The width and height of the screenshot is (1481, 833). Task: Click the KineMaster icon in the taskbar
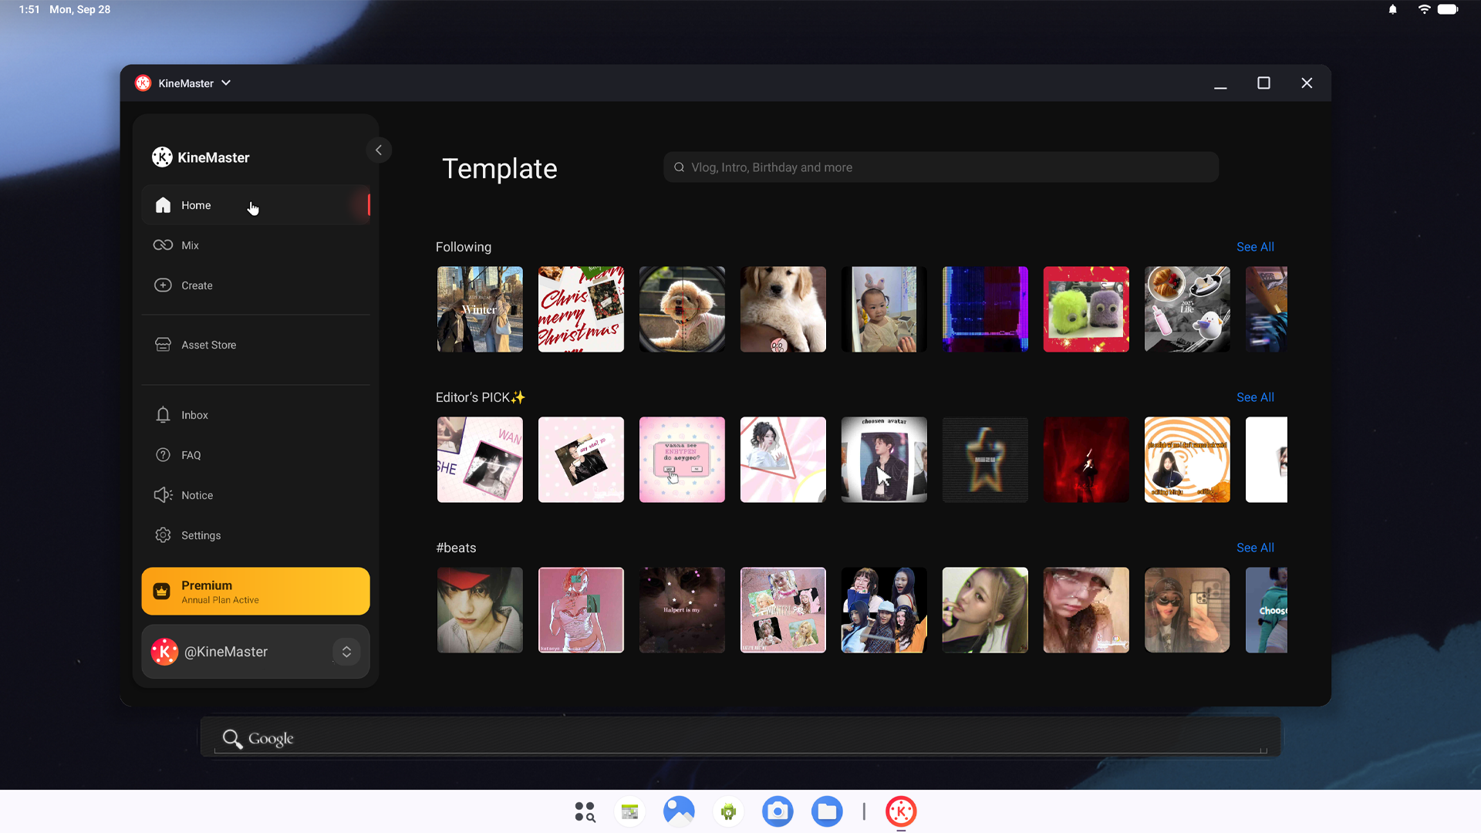coord(901,811)
